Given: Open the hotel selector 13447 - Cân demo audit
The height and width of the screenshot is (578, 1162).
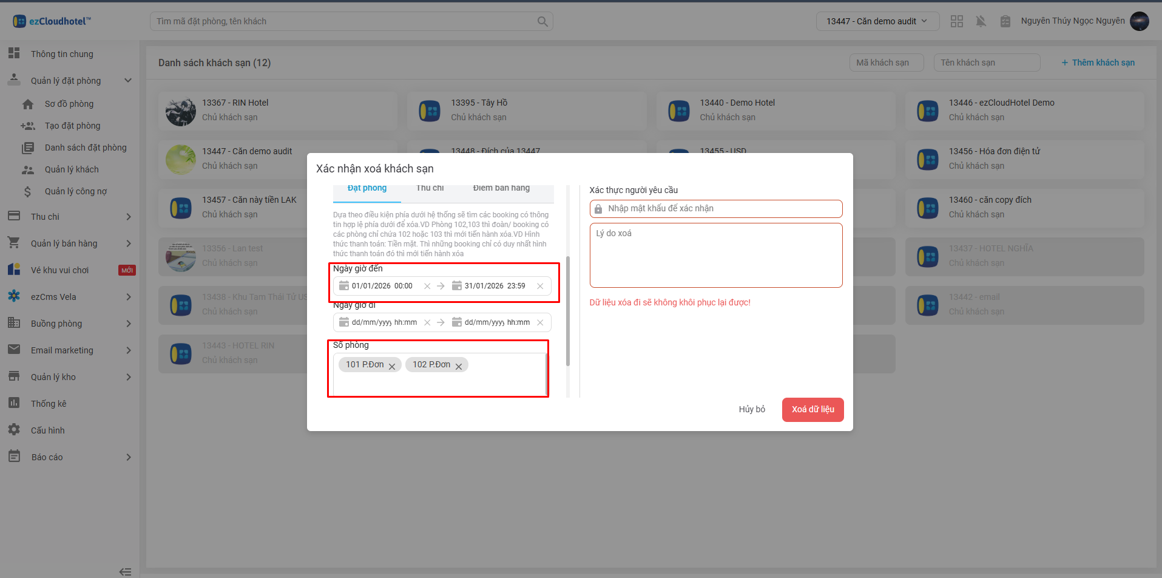Looking at the screenshot, I should coord(877,21).
